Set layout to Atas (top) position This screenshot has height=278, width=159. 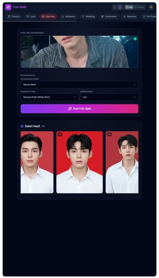tap(129, 7)
